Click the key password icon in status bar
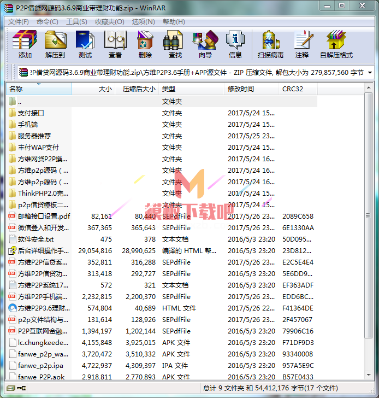Screen dimensions: 379x398 21,388
